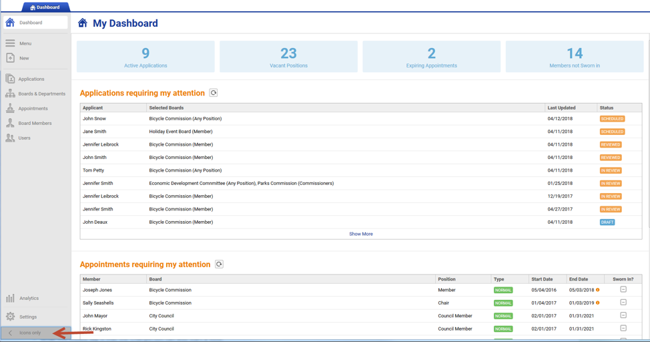
Task: Click NORMAL type badge for John Mayor
Action: point(503,316)
